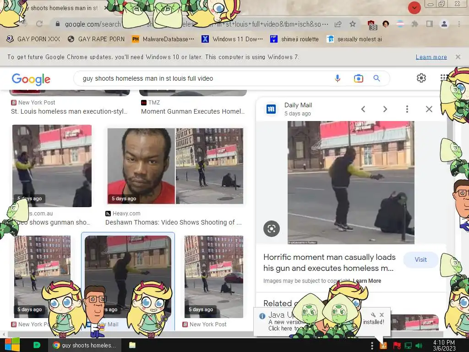Show previous image in preview panel
Screen dimensions: 469x352
(363, 109)
